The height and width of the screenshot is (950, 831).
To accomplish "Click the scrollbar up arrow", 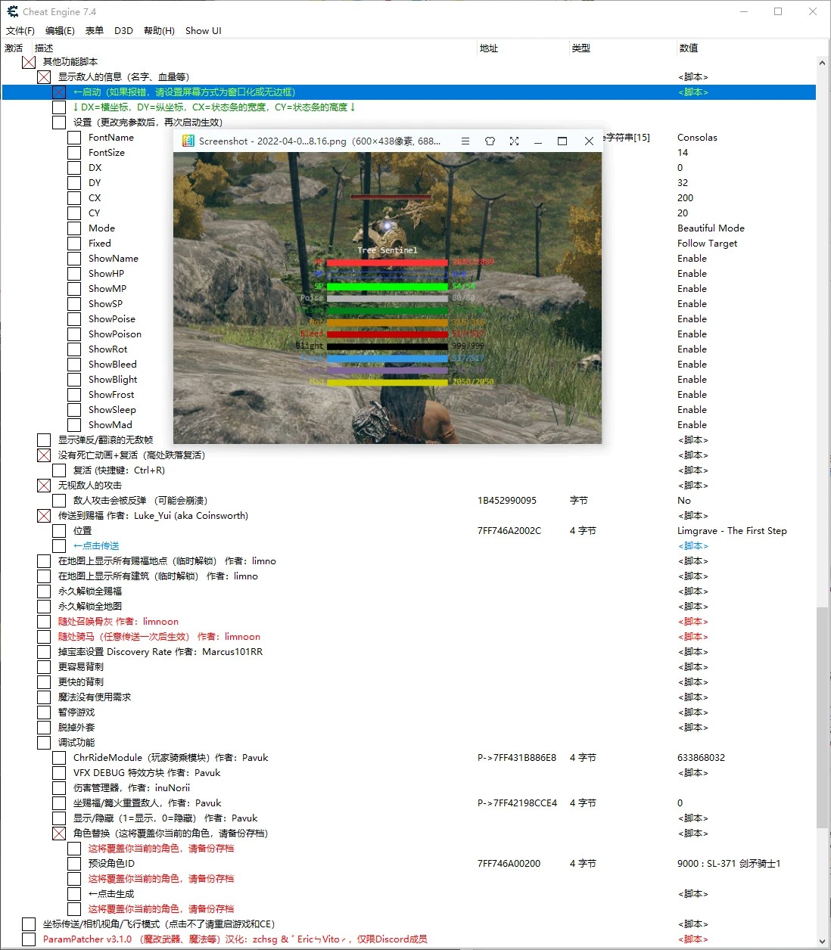I will [x=822, y=63].
